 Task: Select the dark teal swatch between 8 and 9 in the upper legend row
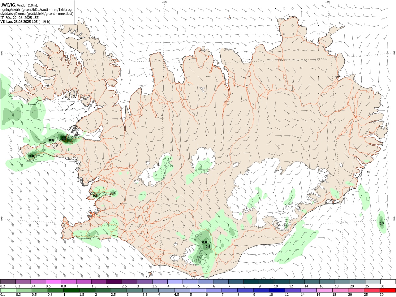pyautogui.click(x=251, y=282)
